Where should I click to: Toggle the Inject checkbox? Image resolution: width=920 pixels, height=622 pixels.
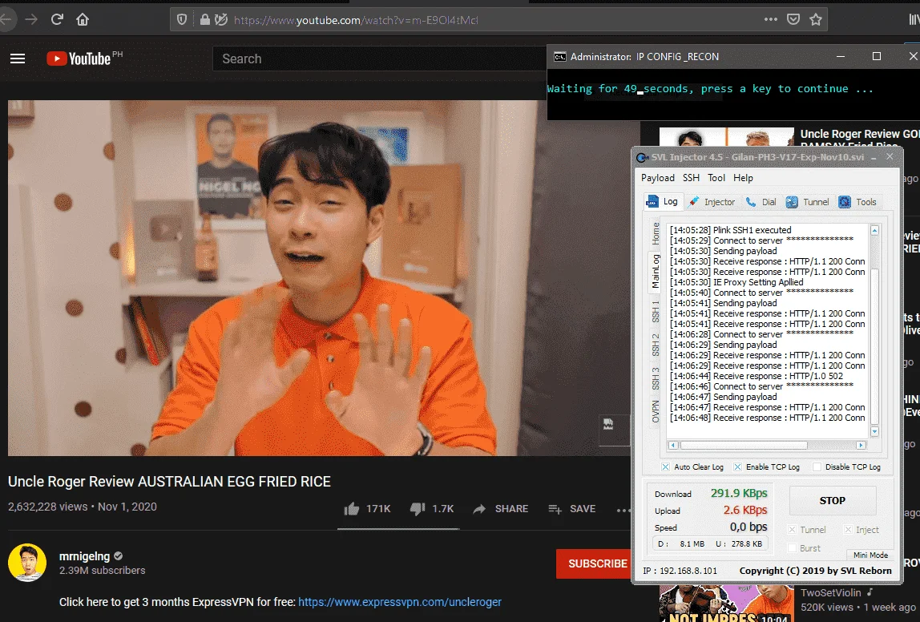click(x=848, y=530)
